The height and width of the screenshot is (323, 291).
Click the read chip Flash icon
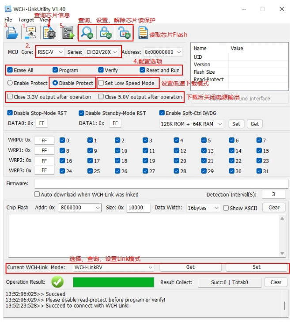tap(143, 33)
